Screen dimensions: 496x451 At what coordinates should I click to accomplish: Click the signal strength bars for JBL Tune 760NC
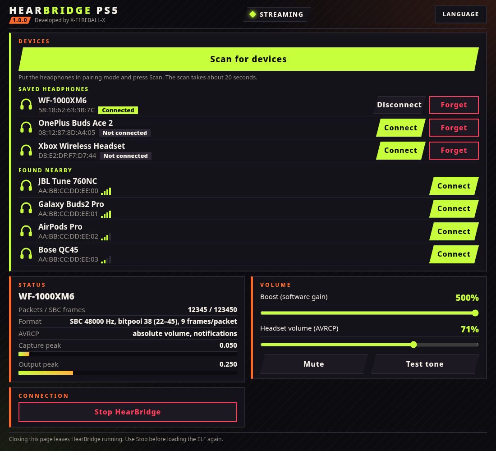pyautogui.click(x=106, y=191)
